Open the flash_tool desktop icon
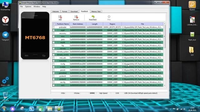This screenshot has width=200, height=112. click(x=192, y=35)
